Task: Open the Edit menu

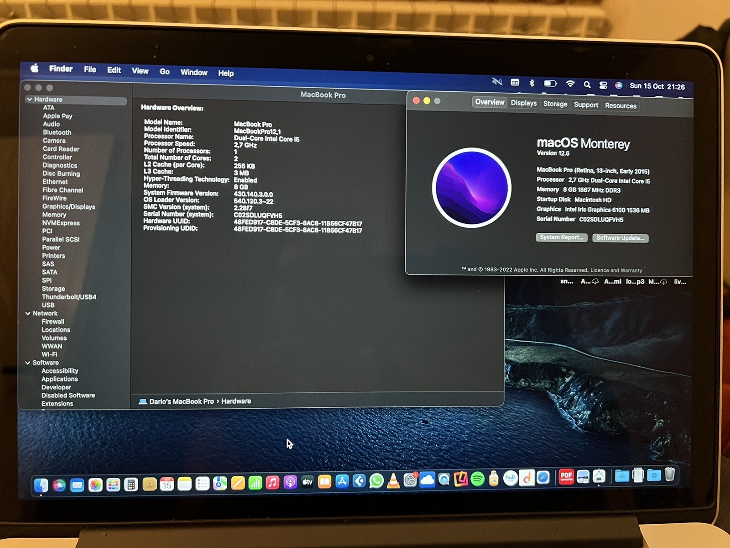Action: tap(114, 70)
